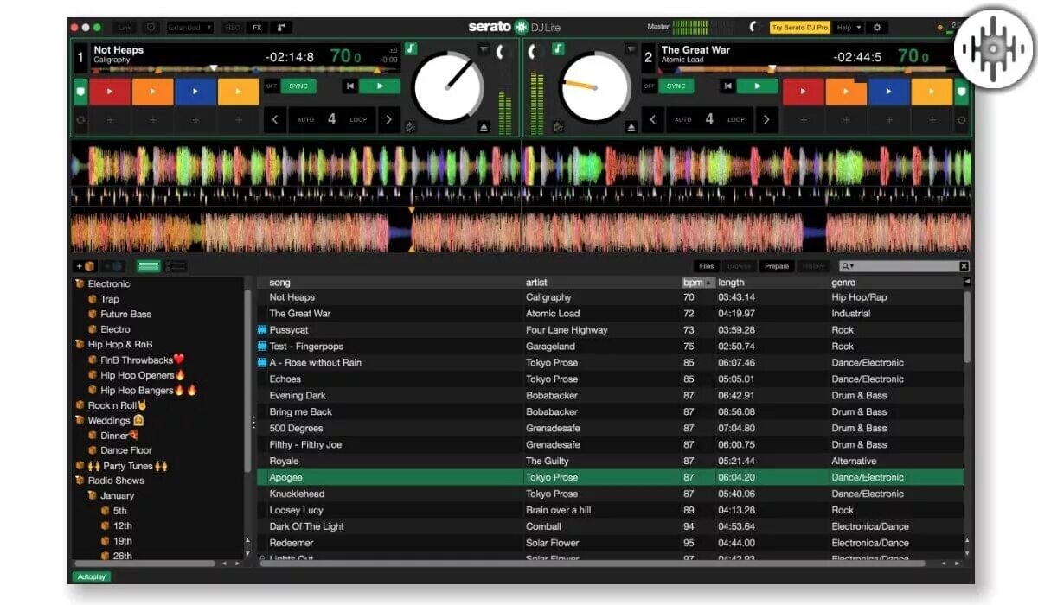Image resolution: width=1038 pixels, height=605 pixels.
Task: Toggle key lock note icon on deck 1
Action: [x=411, y=49]
